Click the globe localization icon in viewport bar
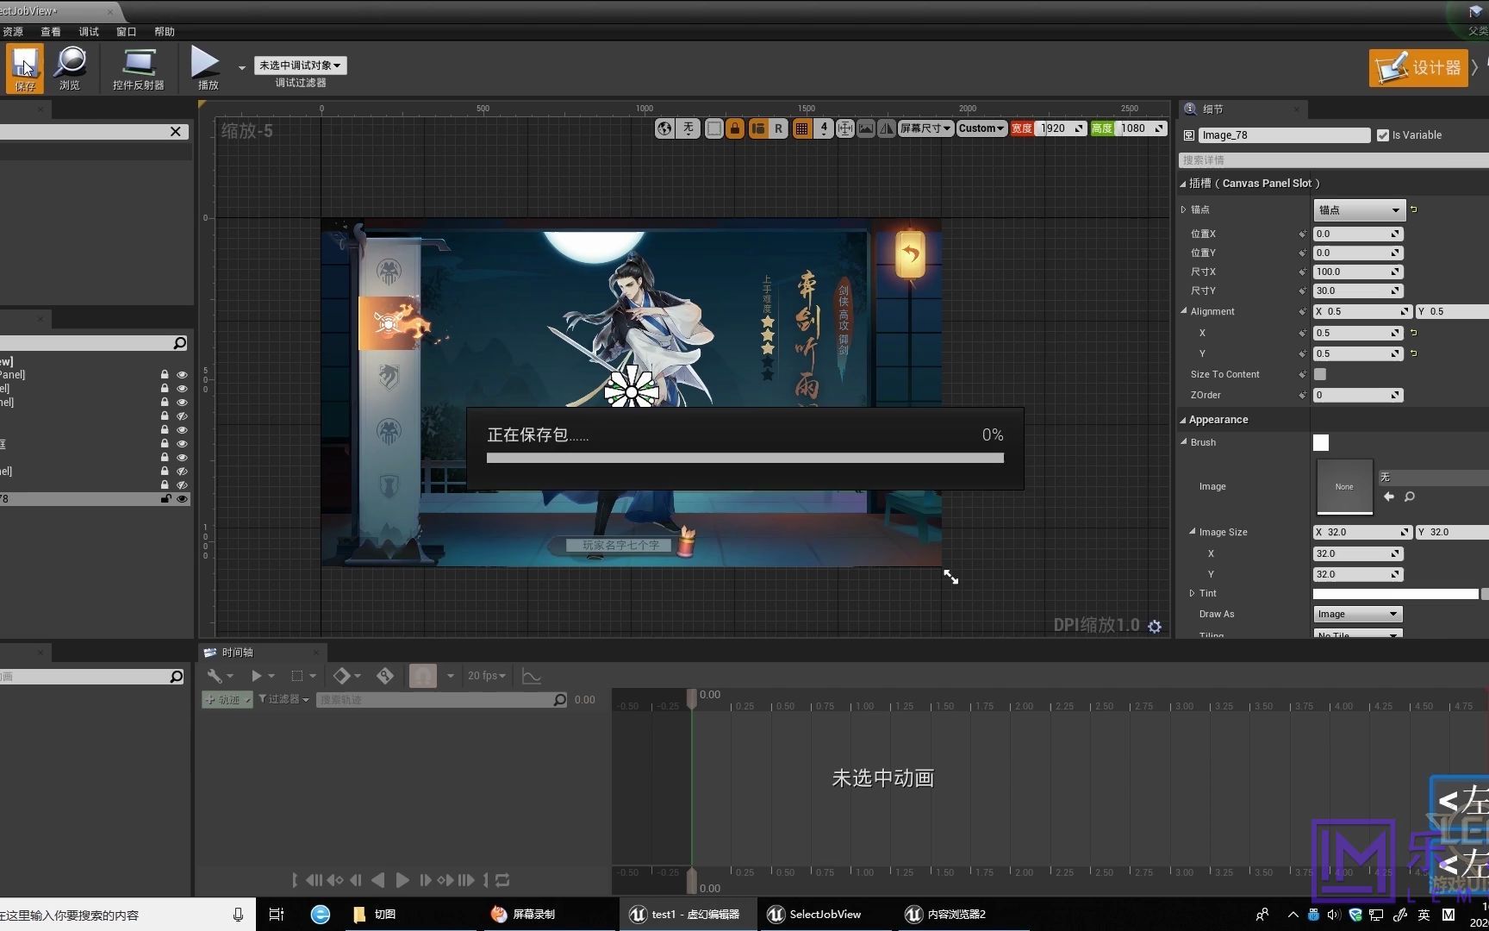The height and width of the screenshot is (931, 1489). click(x=664, y=128)
